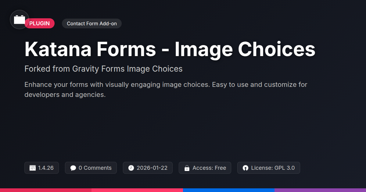Click the 2026-01-22 date text
Viewport: 366px width, 192px height.
[x=152, y=168]
